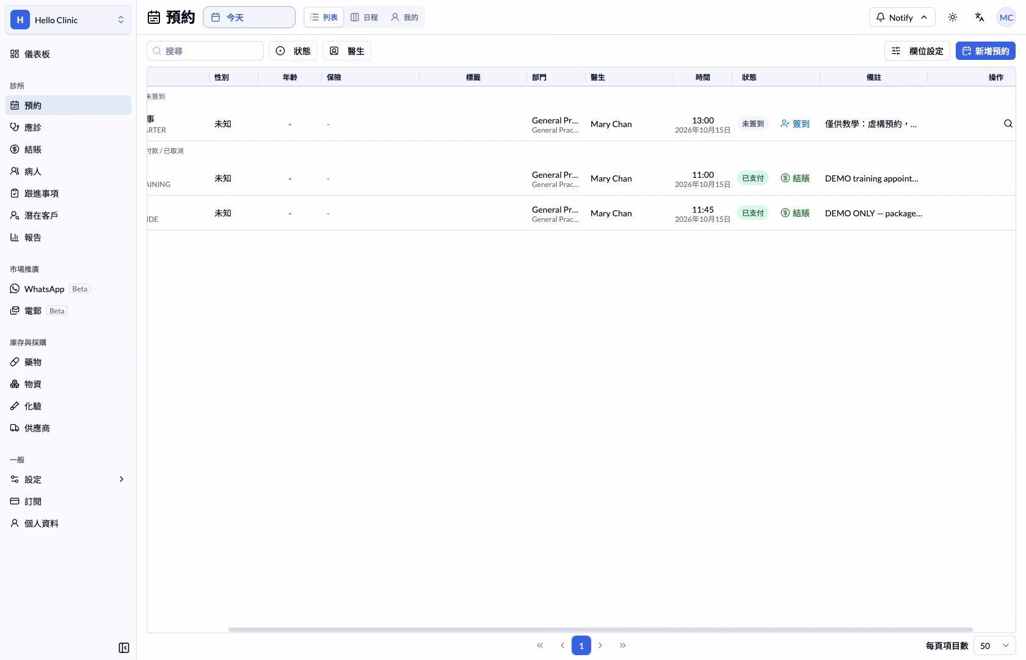
Task: Open 電郵 Beta email page
Action: 68,310
